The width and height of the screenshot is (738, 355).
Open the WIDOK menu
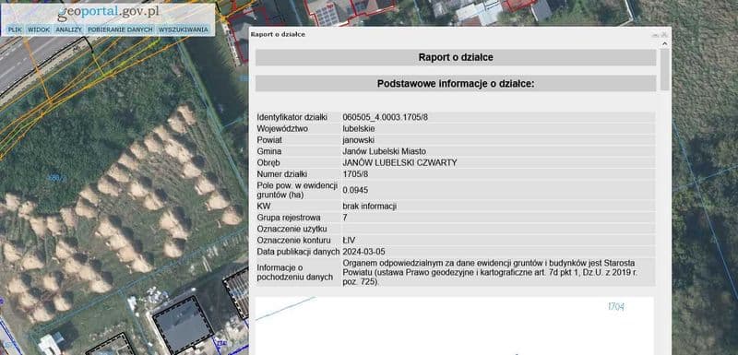click(39, 30)
